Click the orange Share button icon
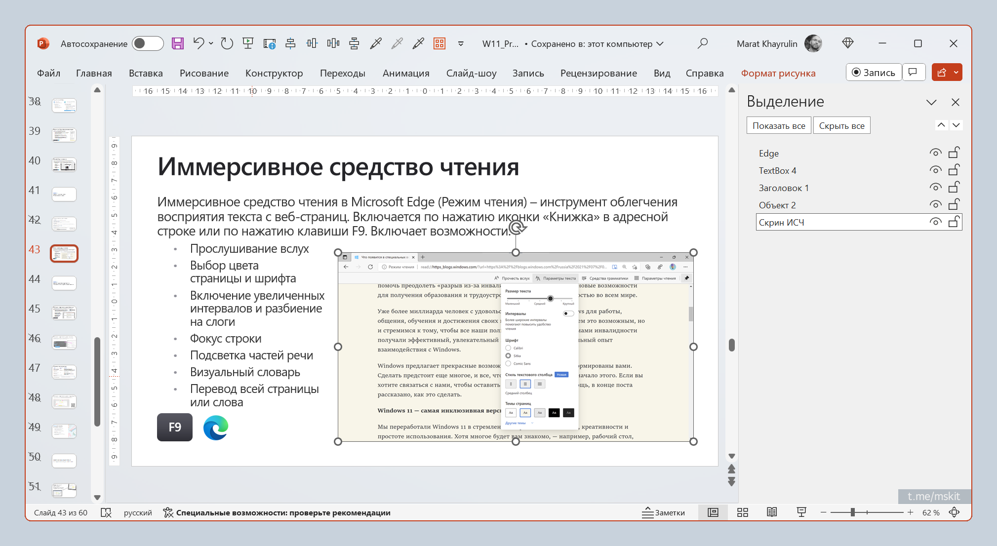The width and height of the screenshot is (997, 546). click(x=942, y=72)
